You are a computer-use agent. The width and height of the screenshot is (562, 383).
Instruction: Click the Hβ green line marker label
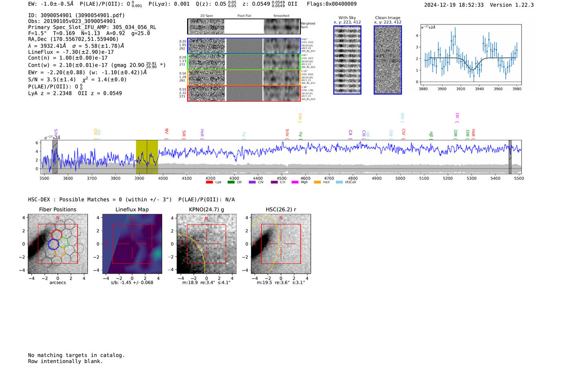431,135
